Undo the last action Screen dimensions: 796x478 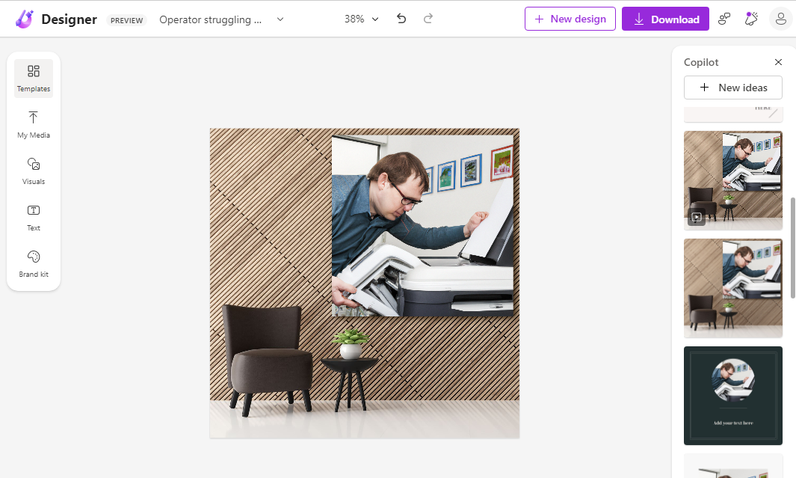[x=401, y=19]
